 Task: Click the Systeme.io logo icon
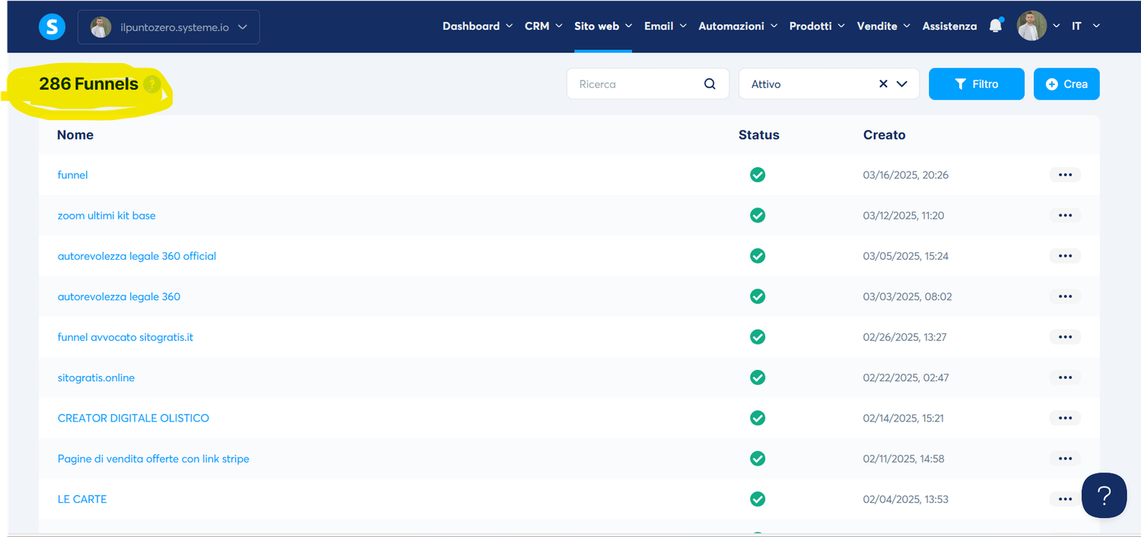[52, 27]
